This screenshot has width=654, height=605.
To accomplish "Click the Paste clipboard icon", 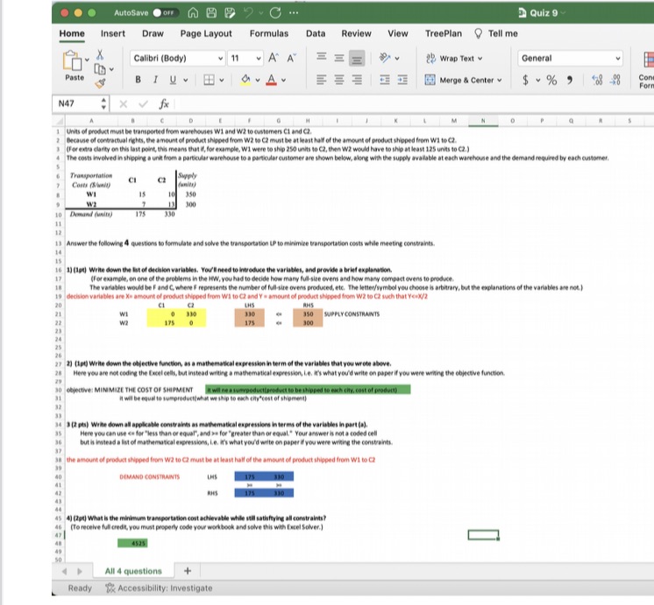I will click(x=73, y=60).
